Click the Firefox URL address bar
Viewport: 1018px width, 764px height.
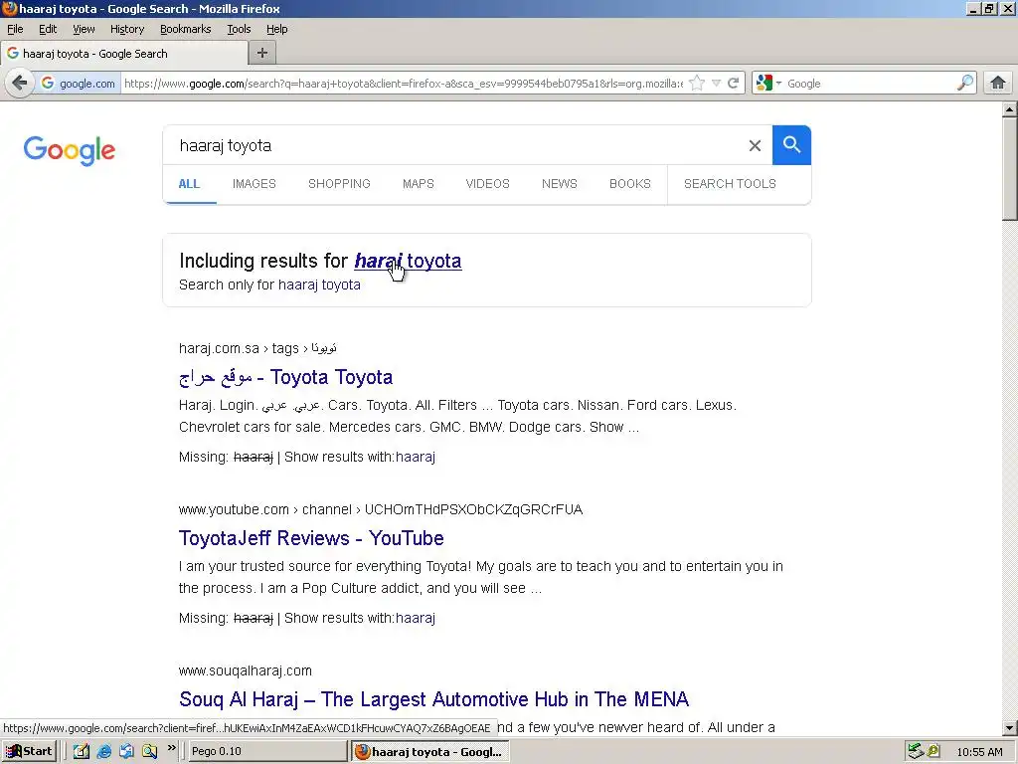click(403, 84)
